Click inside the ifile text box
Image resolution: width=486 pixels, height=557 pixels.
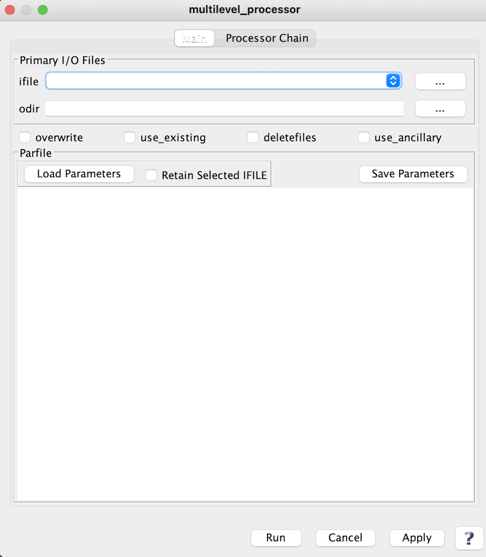pos(215,81)
